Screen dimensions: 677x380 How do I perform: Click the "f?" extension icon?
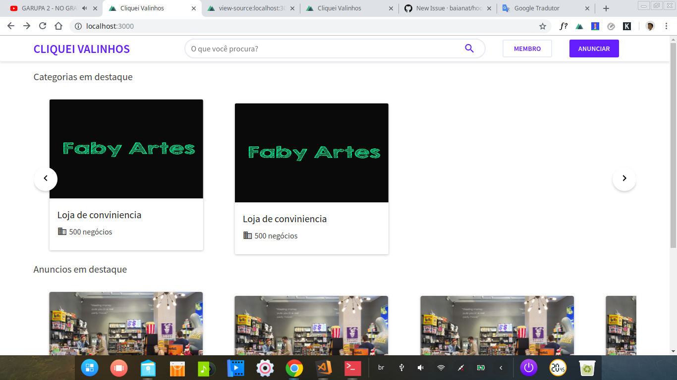coord(564,26)
